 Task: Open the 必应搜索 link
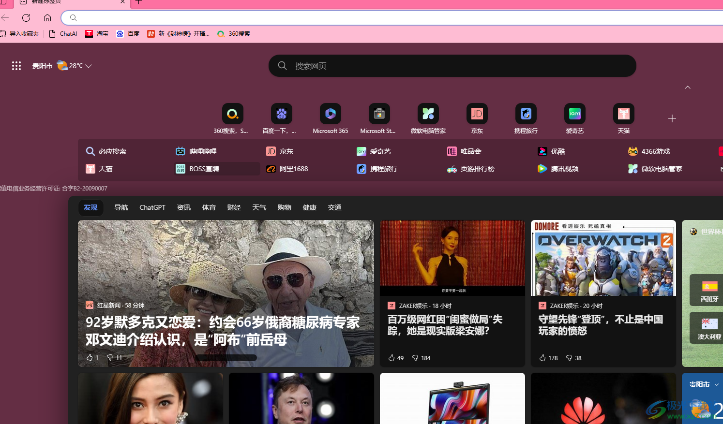click(106, 151)
